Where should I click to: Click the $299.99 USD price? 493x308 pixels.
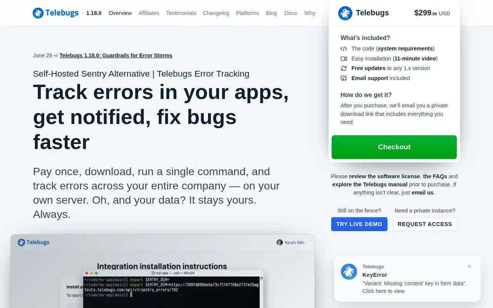tap(432, 13)
